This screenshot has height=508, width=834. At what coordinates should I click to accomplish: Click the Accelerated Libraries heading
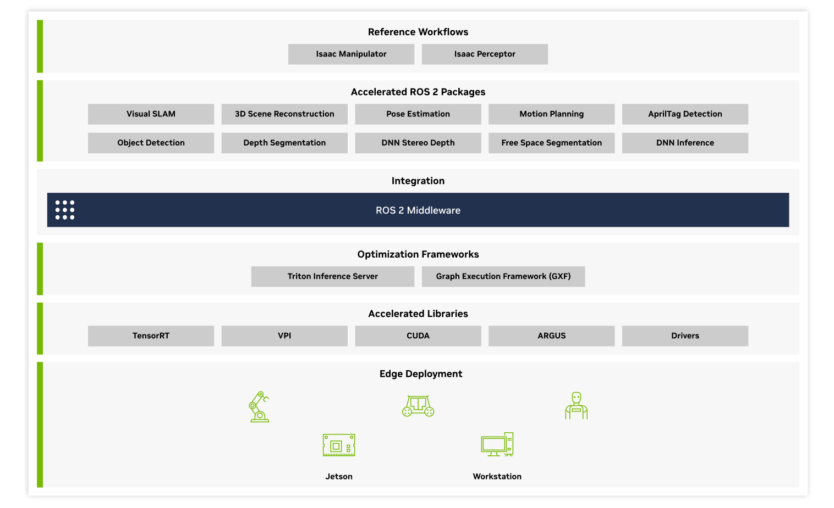point(418,314)
